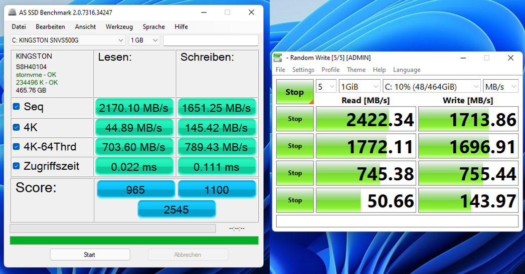This screenshot has width=525, height=274.
Task: Click the total score 2545
Action: tap(177, 209)
